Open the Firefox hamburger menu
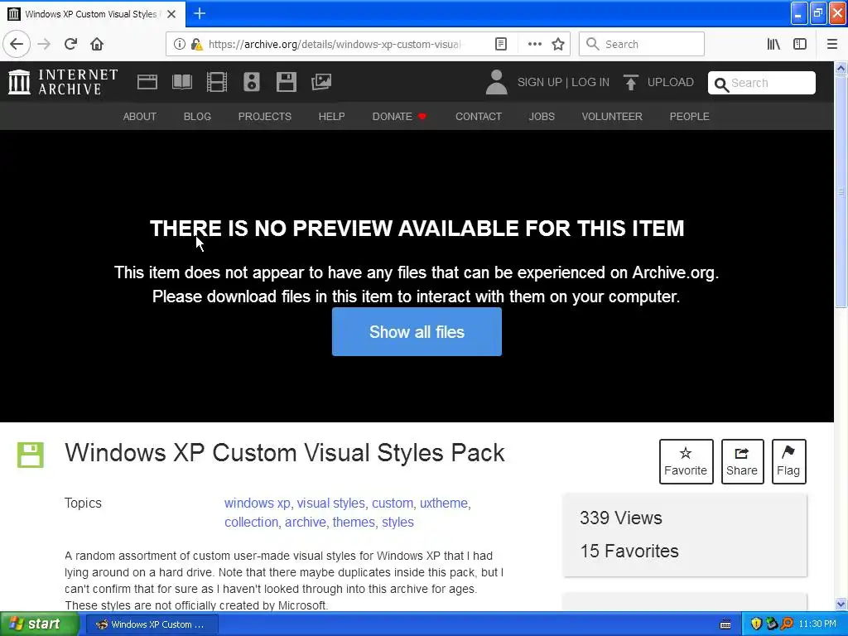The height and width of the screenshot is (636, 848). click(x=831, y=44)
